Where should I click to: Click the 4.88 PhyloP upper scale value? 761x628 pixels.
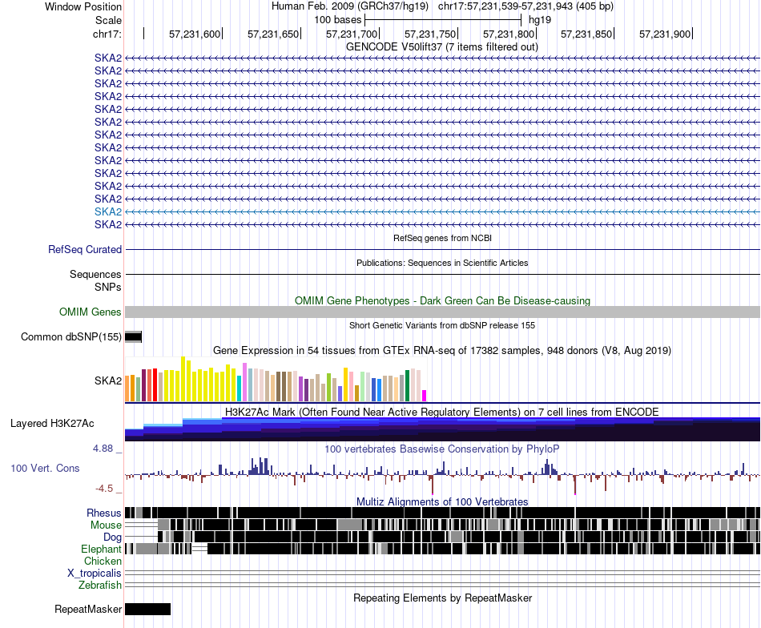point(103,449)
